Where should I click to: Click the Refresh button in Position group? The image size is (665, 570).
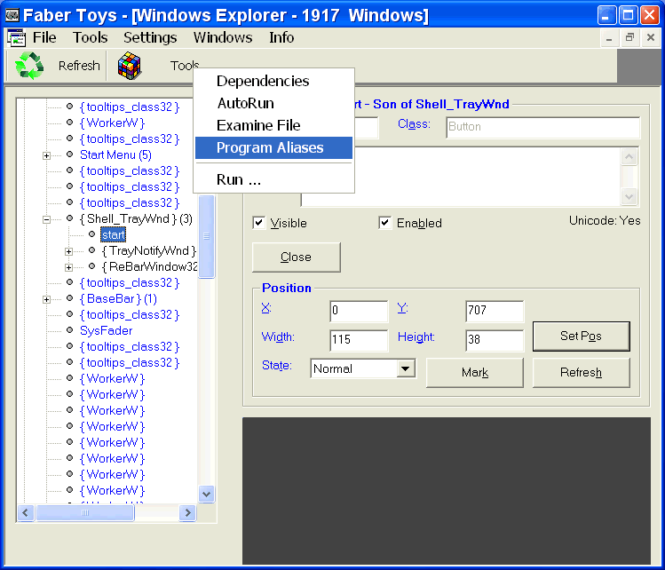click(581, 372)
